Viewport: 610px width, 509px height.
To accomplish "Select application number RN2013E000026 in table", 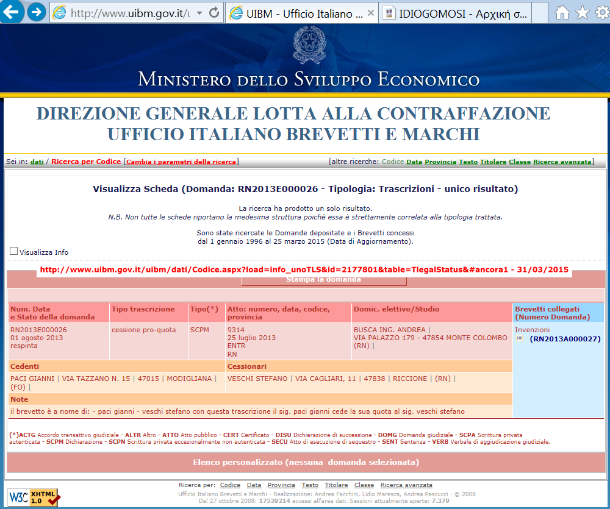I will [x=38, y=330].
